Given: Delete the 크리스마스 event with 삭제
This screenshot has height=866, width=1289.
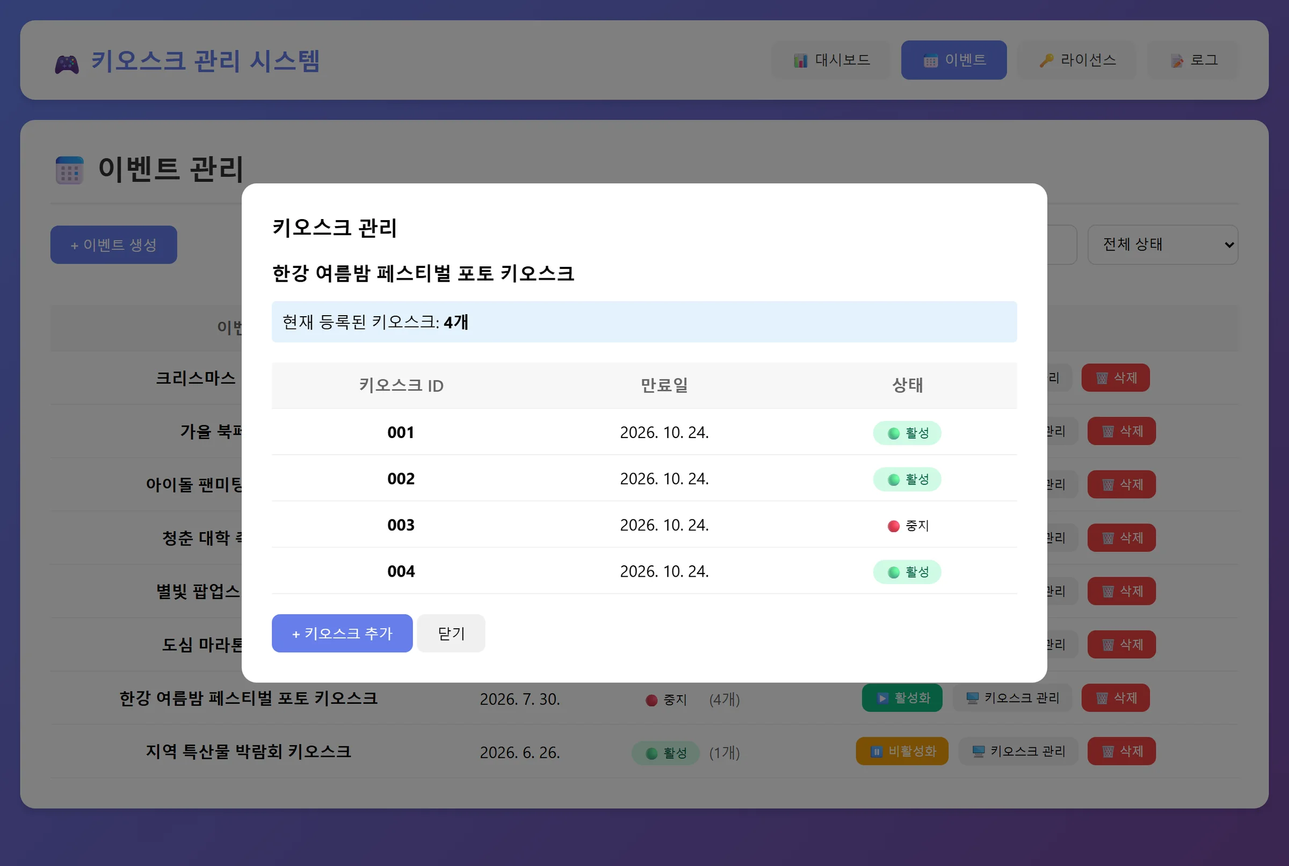Looking at the screenshot, I should click(1115, 378).
